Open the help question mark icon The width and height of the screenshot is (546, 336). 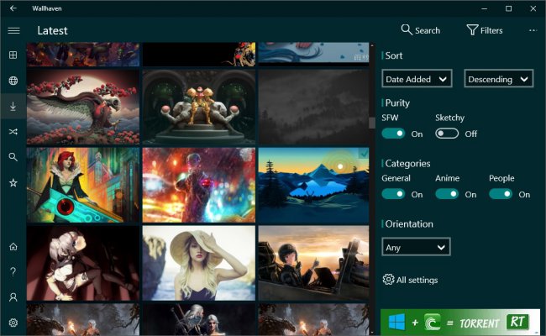pyautogui.click(x=13, y=271)
